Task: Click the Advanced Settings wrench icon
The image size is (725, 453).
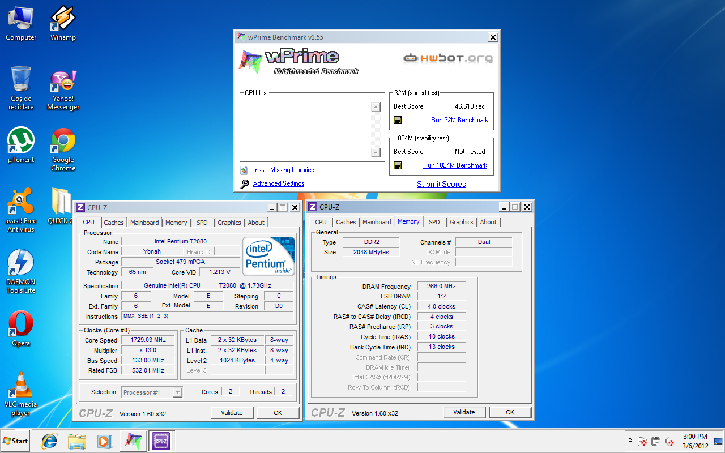Action: pos(244,183)
